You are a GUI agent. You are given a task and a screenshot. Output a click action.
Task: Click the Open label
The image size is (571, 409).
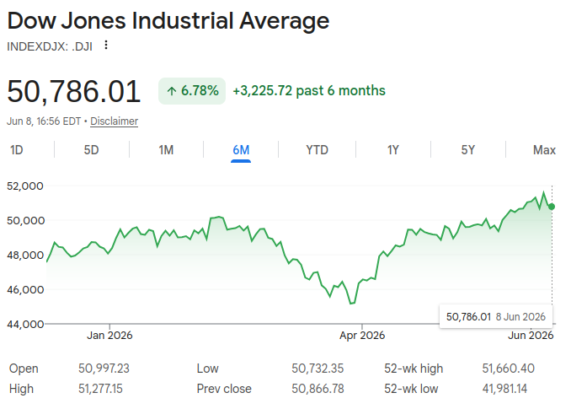click(24, 369)
